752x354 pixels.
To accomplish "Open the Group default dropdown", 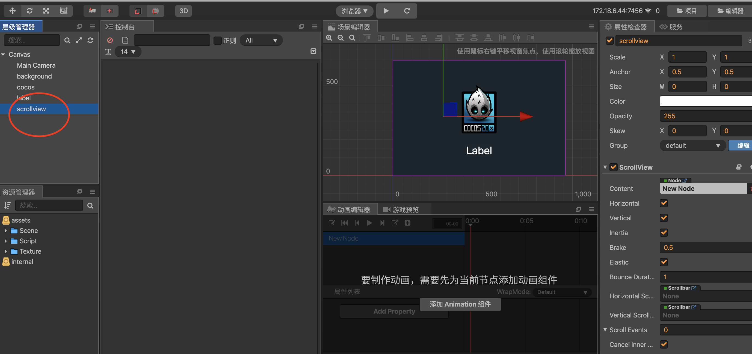I will click(x=692, y=146).
